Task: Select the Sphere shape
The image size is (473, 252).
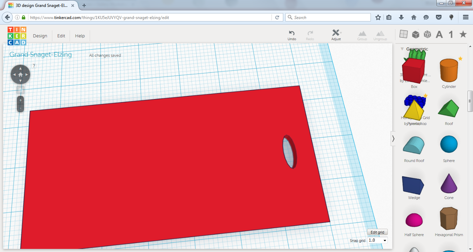Action: point(449,144)
